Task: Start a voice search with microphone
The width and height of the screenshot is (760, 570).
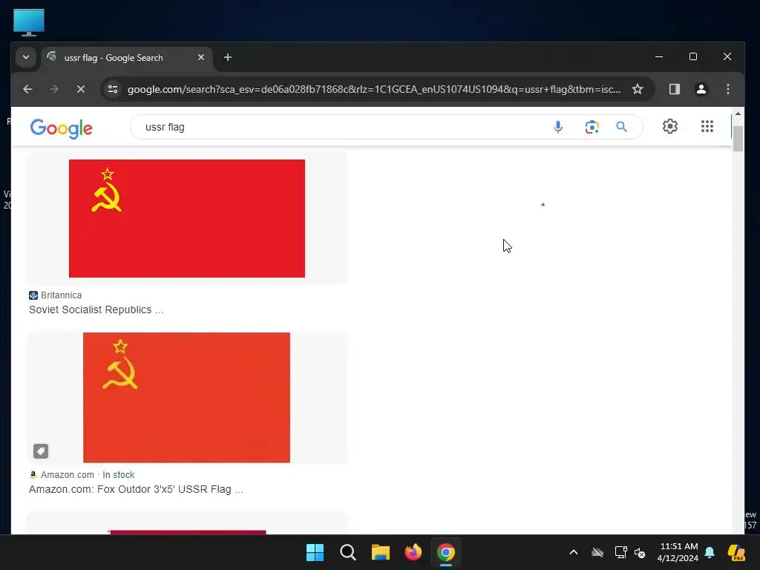Action: [x=558, y=127]
